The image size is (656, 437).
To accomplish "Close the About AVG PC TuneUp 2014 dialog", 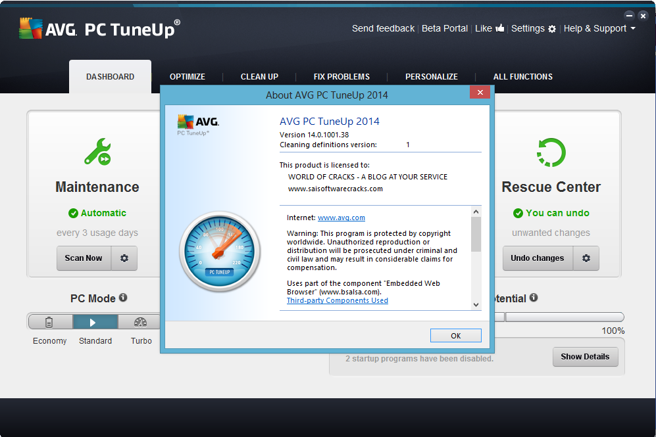I will tap(480, 93).
